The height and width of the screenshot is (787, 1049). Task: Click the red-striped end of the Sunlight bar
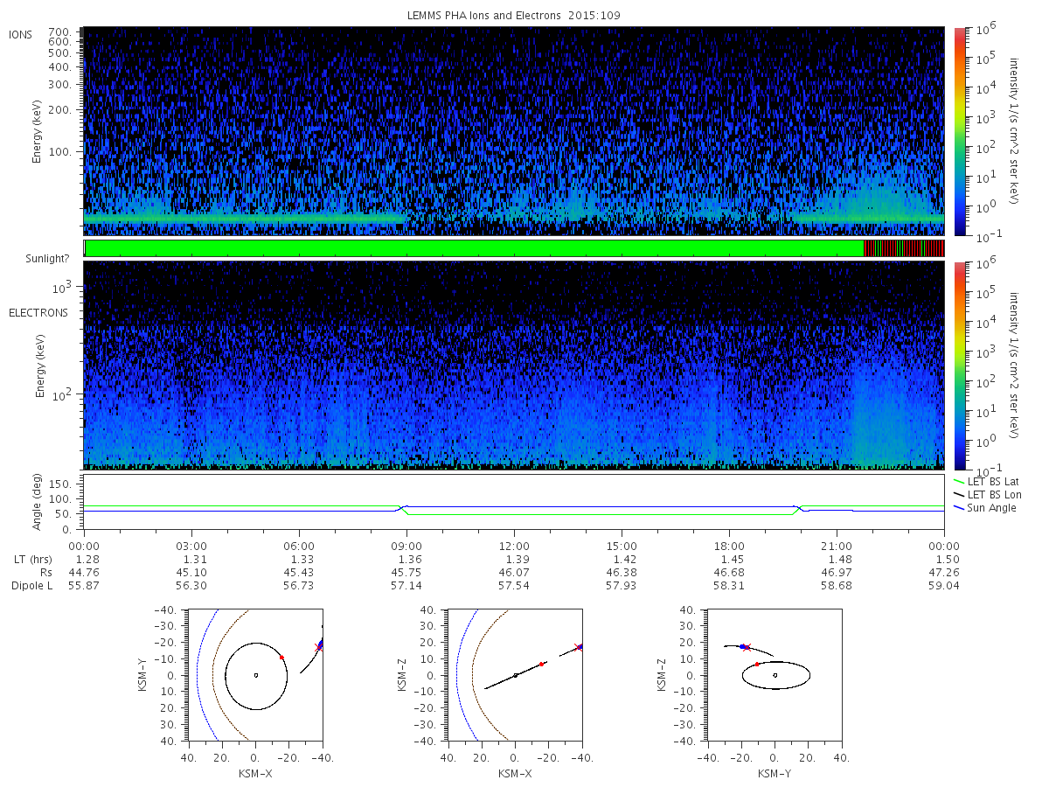pyautogui.click(x=904, y=248)
